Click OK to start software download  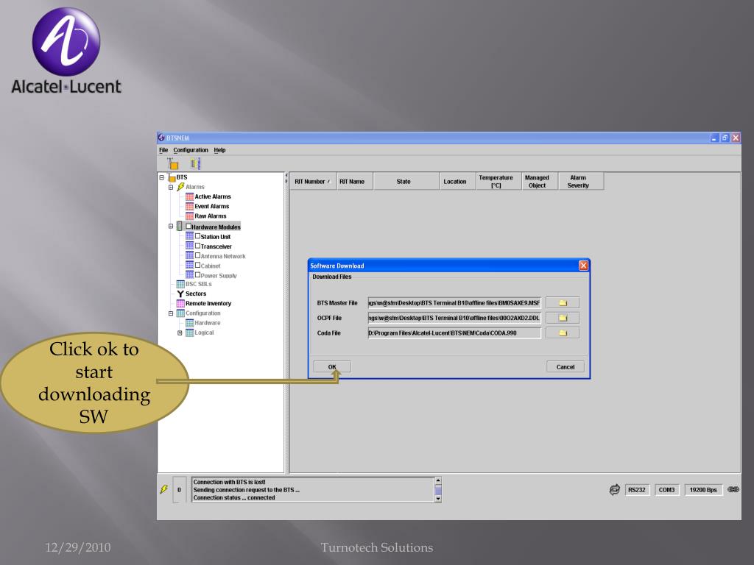click(x=332, y=366)
